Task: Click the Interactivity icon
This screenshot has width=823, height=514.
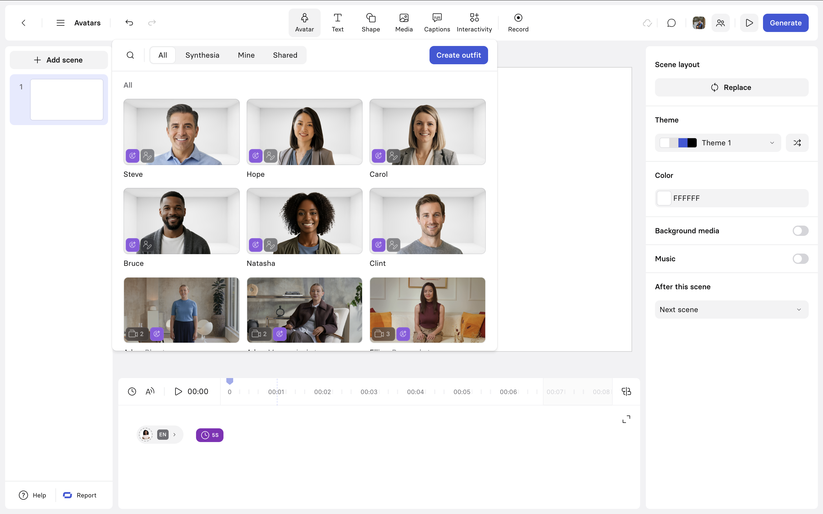Action: click(x=474, y=23)
